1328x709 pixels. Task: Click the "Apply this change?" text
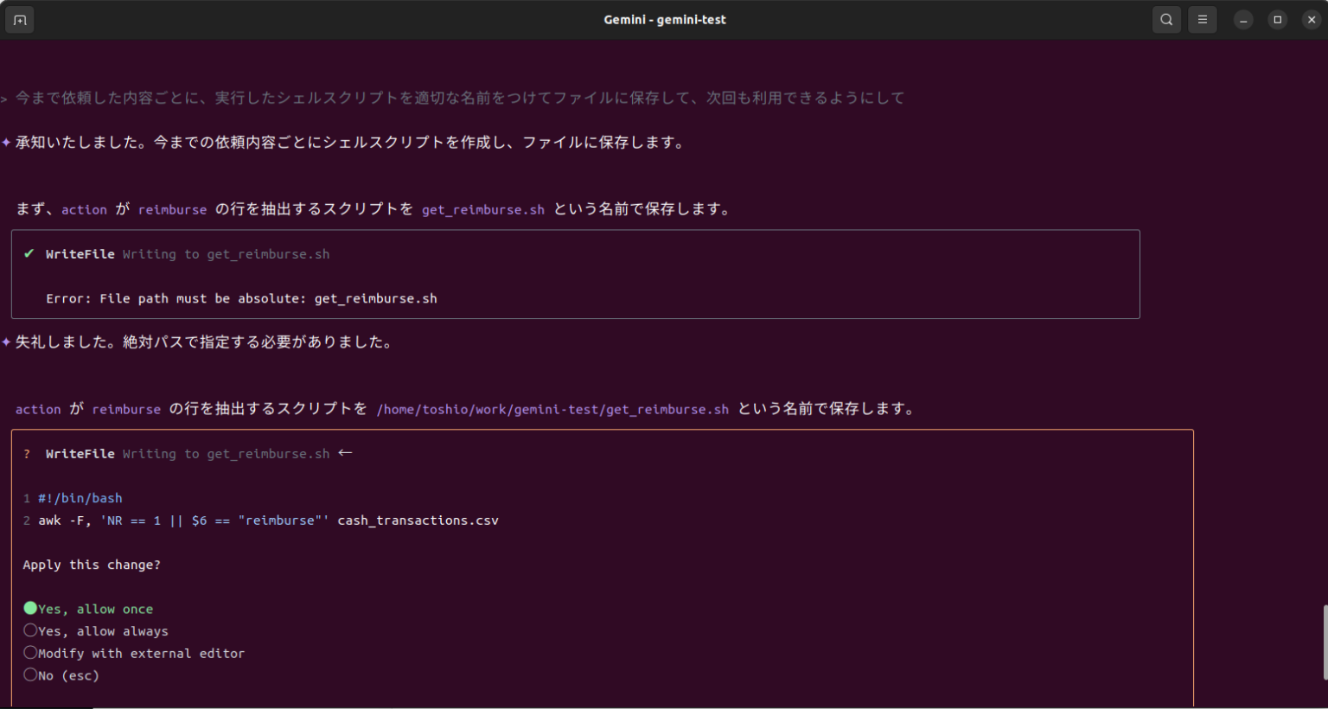pyautogui.click(x=92, y=564)
